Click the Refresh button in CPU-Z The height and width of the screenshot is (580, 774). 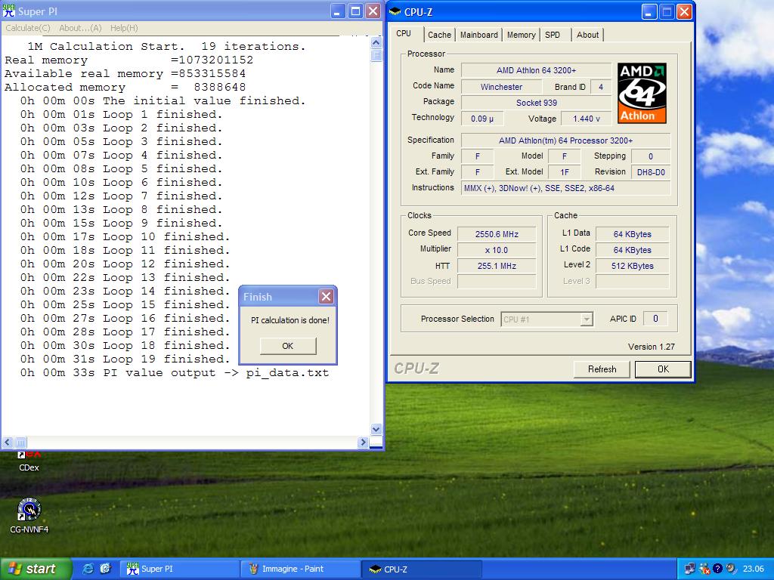tap(602, 369)
